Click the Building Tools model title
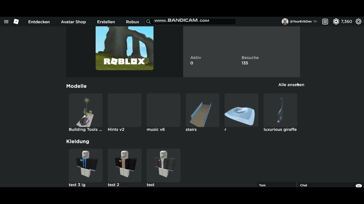The image size is (364, 204). [85, 129]
